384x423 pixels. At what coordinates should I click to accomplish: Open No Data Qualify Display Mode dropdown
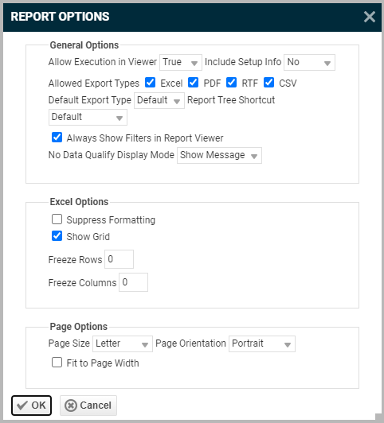pyautogui.click(x=219, y=155)
